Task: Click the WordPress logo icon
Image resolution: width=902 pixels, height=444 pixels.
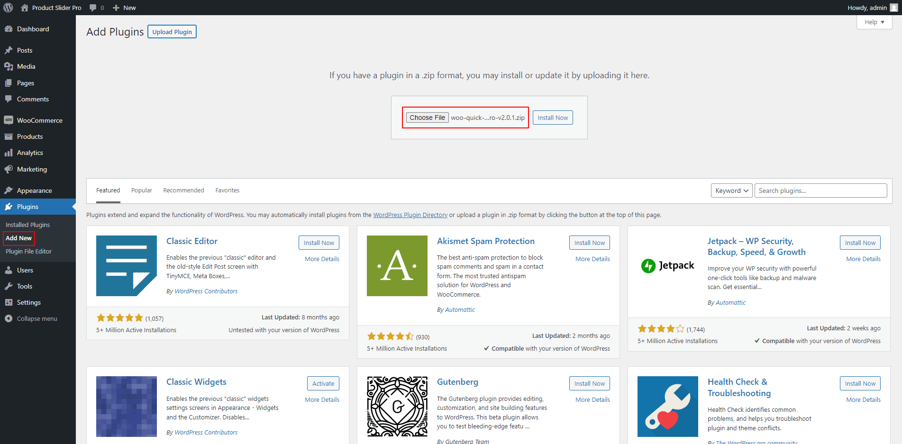Action: click(8, 8)
